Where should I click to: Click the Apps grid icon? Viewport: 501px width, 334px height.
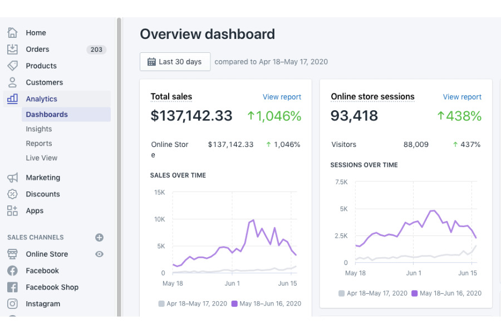[x=12, y=211]
